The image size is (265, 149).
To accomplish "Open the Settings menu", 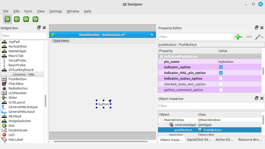I will [56, 11].
